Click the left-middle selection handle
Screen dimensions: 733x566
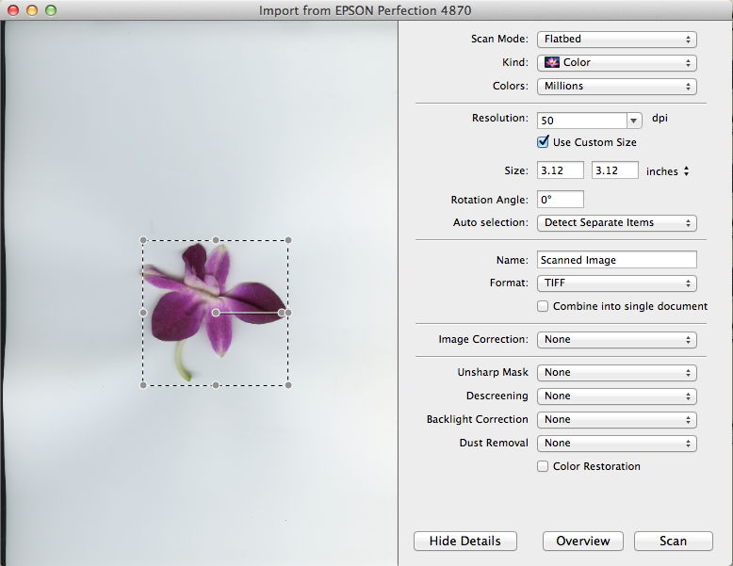coord(143,312)
